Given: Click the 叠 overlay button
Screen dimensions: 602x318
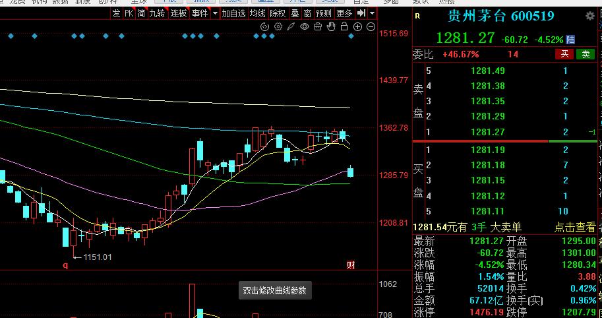Looking at the screenshot, I should coord(295,13).
